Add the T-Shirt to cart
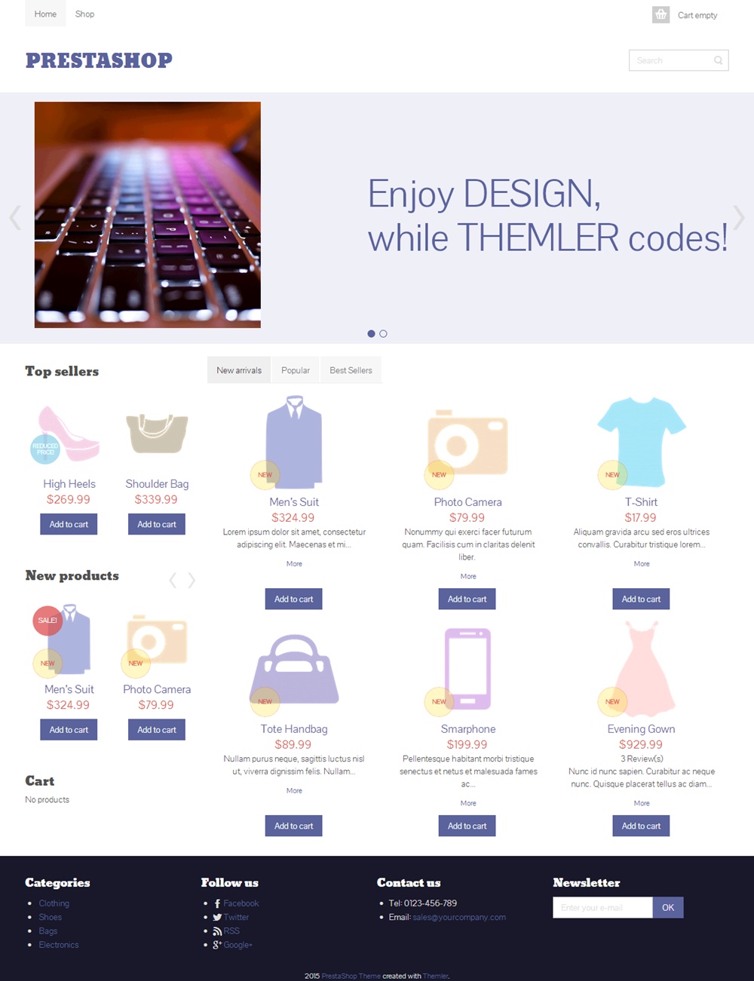This screenshot has width=754, height=981. 641,599
